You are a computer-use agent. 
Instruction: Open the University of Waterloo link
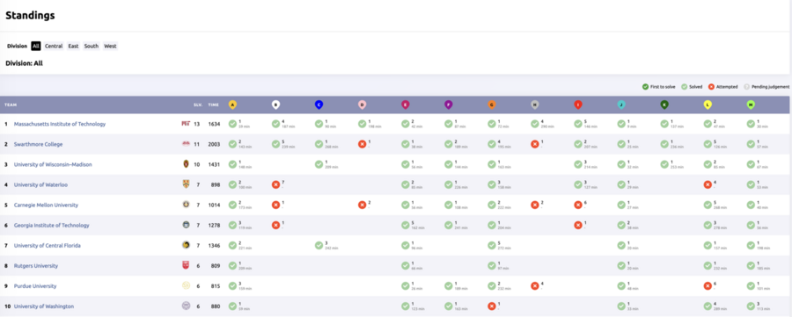coord(40,184)
